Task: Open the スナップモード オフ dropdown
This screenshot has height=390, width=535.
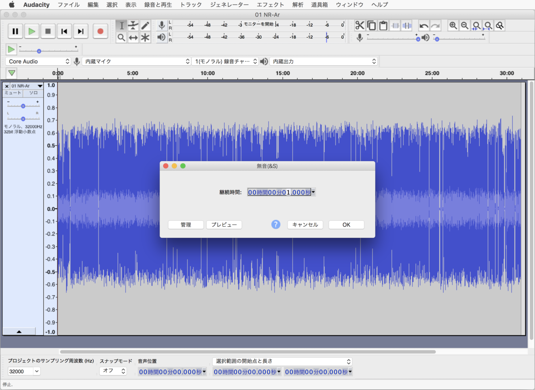Action: 113,371
